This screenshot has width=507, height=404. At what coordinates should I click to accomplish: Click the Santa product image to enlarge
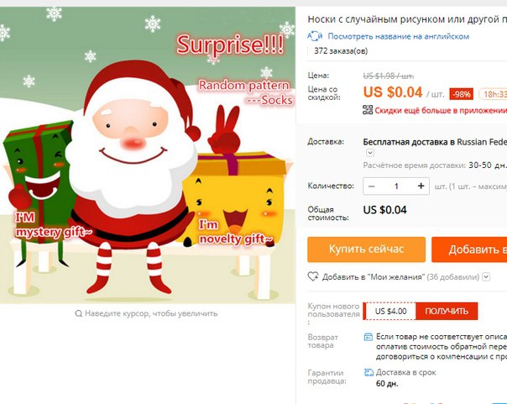tap(148, 155)
